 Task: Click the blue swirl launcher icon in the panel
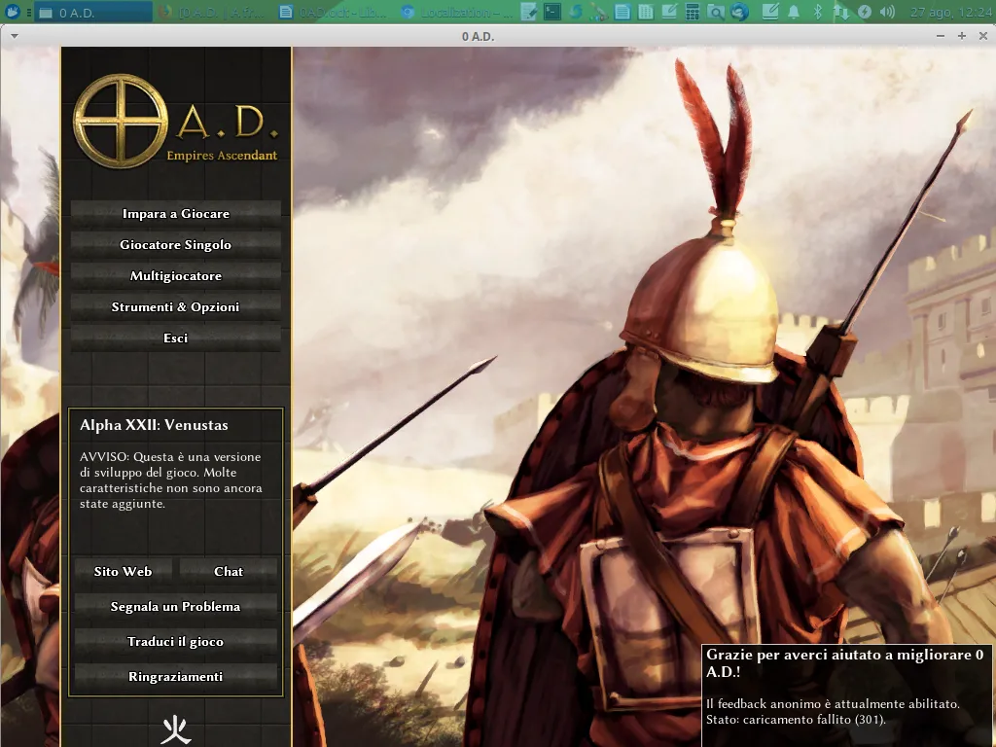pos(576,12)
